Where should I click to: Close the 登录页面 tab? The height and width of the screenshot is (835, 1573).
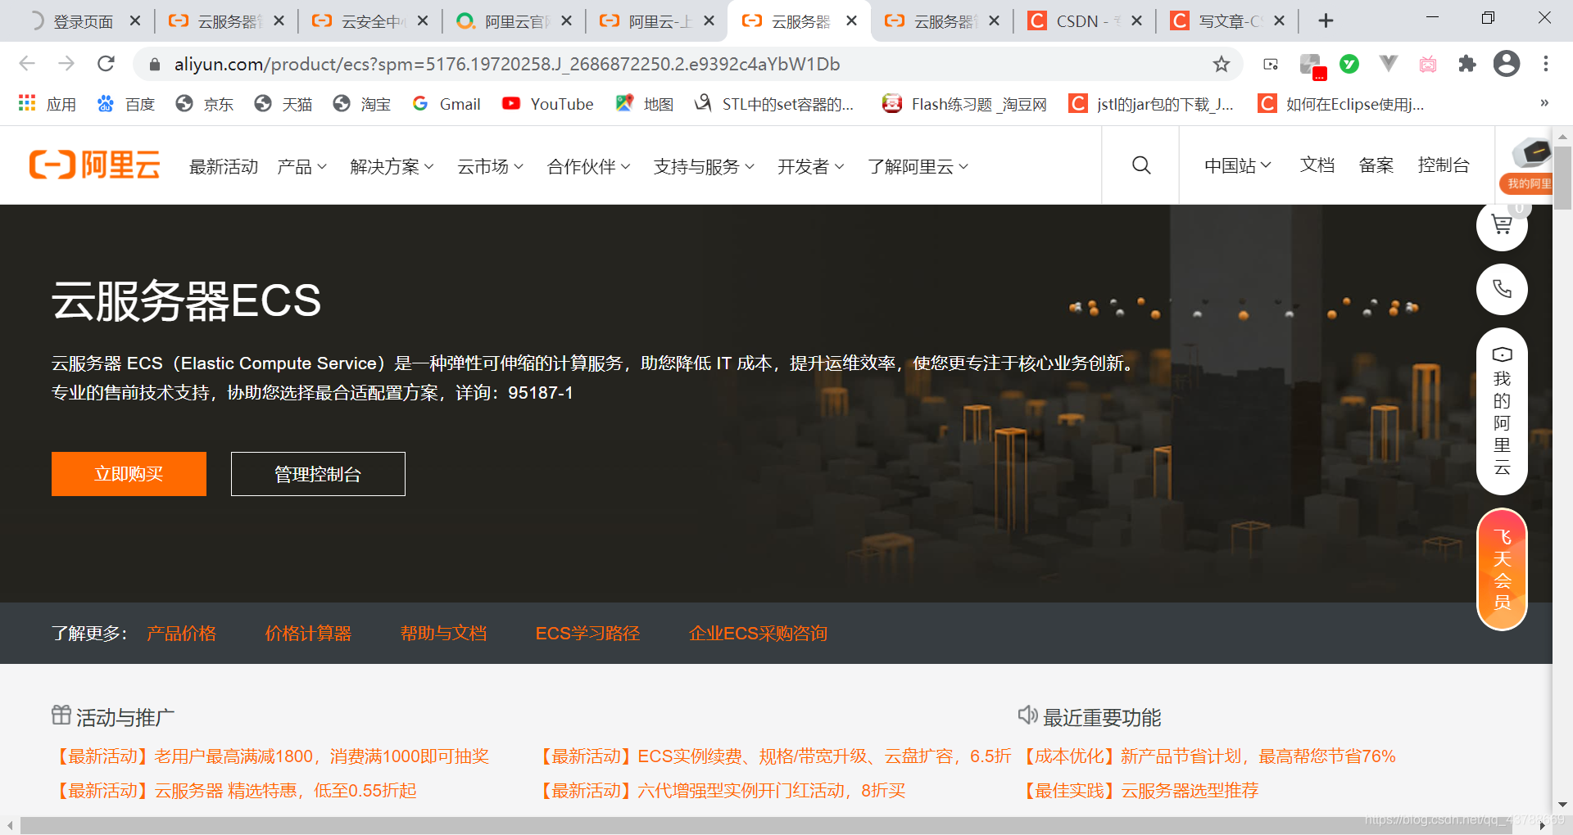pos(135,20)
